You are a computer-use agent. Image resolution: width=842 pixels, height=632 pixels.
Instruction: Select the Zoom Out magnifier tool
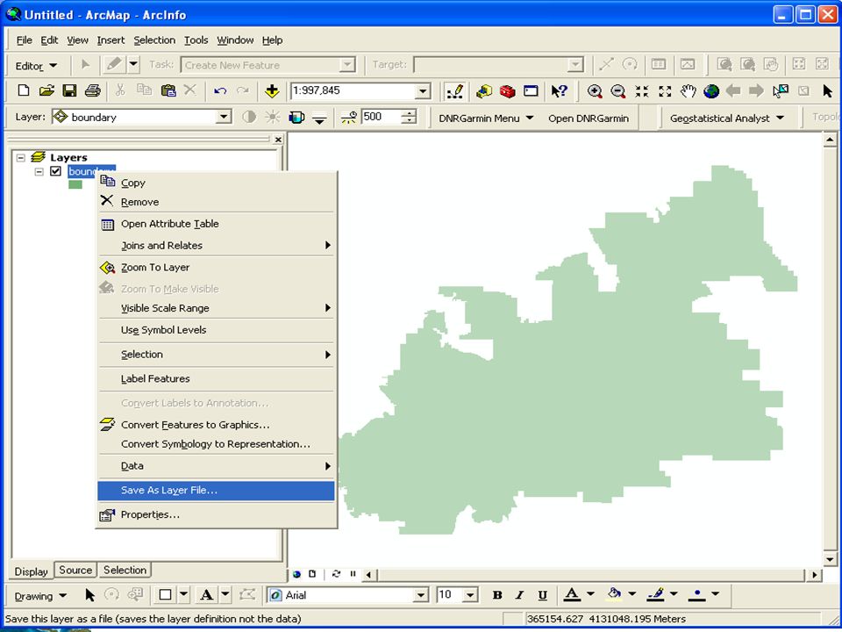[x=618, y=90]
